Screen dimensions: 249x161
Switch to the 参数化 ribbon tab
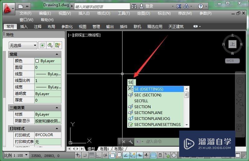[67, 26]
